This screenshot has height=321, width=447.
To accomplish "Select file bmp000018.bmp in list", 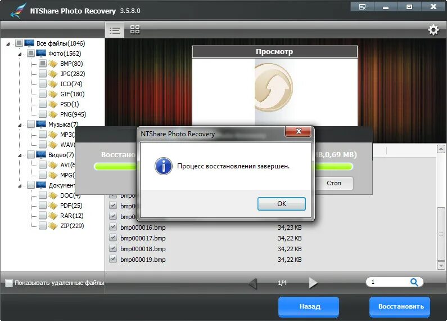I will point(143,249).
